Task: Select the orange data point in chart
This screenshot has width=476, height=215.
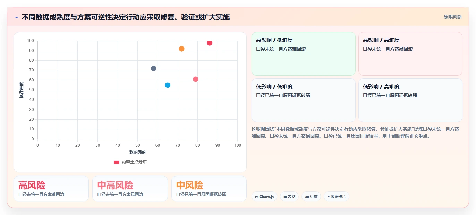Action: (x=181, y=49)
